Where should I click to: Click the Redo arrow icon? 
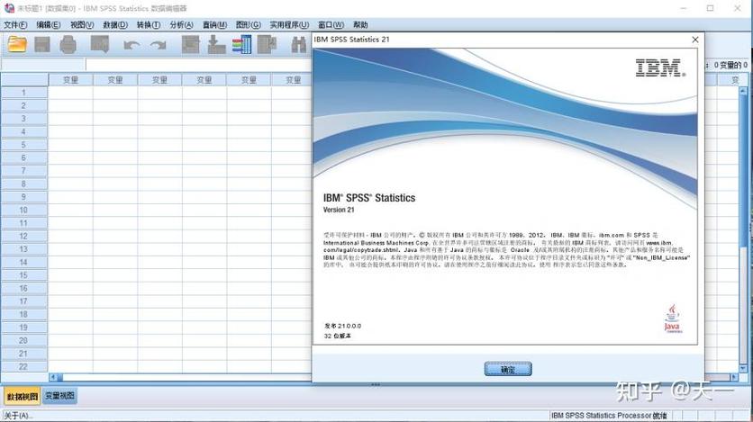(158, 45)
